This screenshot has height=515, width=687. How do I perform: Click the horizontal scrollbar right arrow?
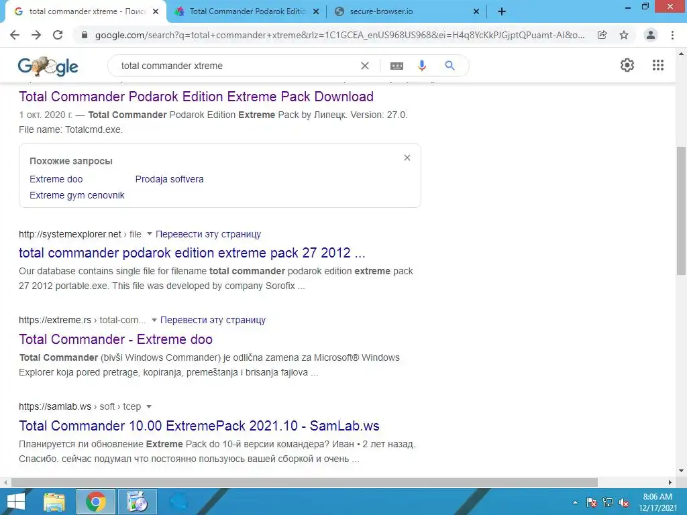(670, 482)
